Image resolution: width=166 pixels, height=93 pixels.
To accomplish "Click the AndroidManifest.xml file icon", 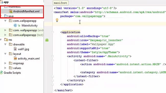I will pyautogui.click(x=10, y=11).
